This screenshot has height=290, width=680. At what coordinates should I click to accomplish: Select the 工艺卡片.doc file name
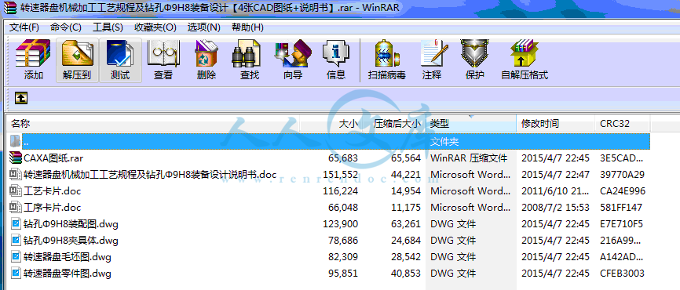coord(52,191)
